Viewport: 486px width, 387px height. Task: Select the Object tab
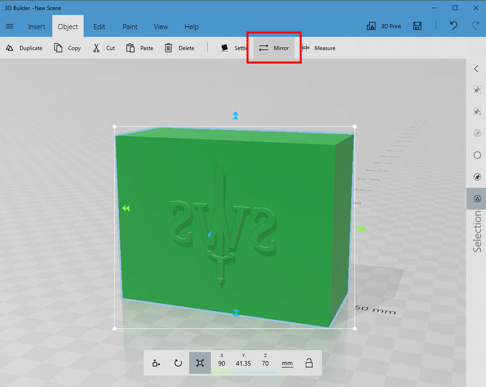[x=68, y=27]
